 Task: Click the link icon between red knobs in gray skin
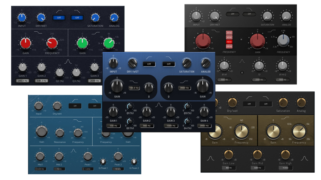coord(241,39)
